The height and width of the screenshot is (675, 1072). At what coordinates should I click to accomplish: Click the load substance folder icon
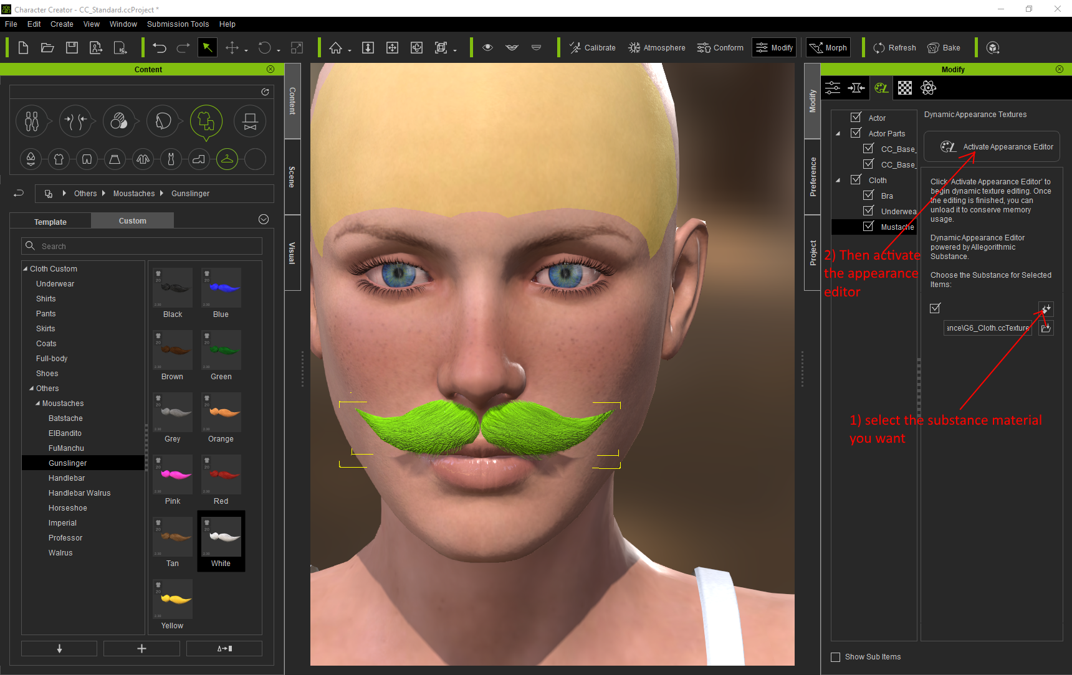pyautogui.click(x=1046, y=328)
